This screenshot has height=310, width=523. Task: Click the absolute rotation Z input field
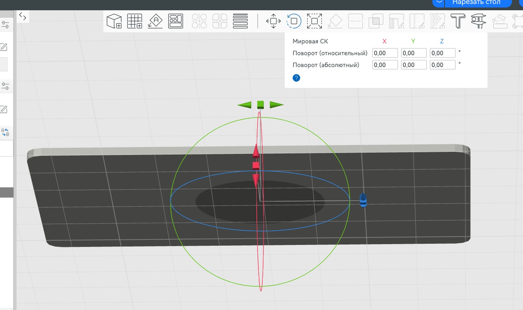[x=443, y=65]
